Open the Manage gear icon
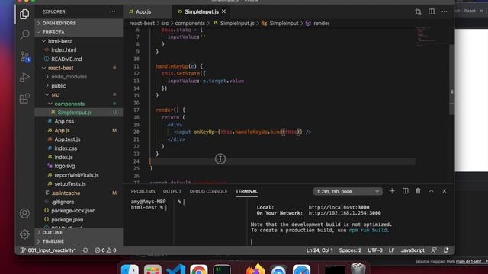The width and height of the screenshot is (488, 274). (24, 234)
